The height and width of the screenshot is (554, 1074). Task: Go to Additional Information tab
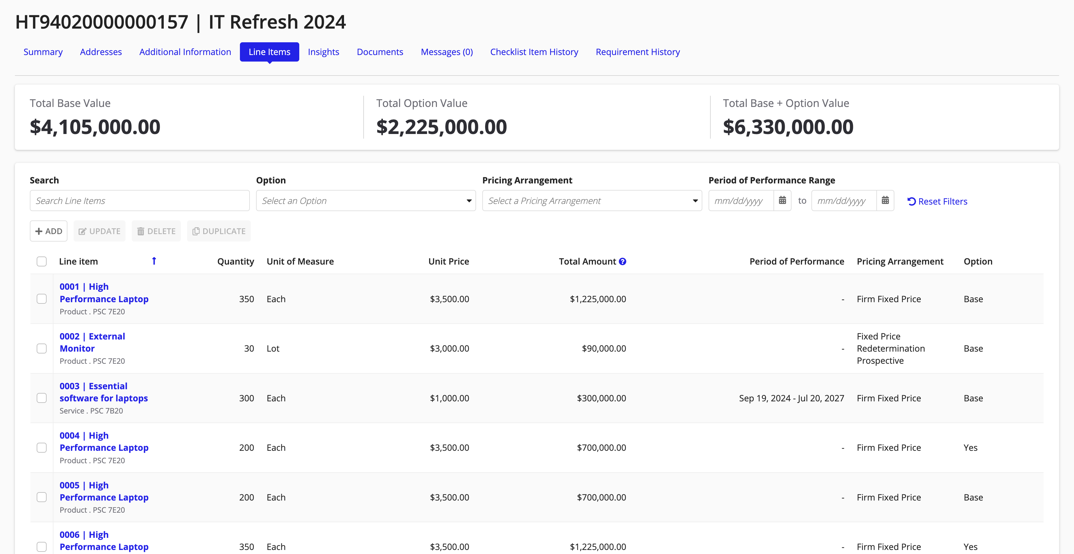[x=185, y=52]
